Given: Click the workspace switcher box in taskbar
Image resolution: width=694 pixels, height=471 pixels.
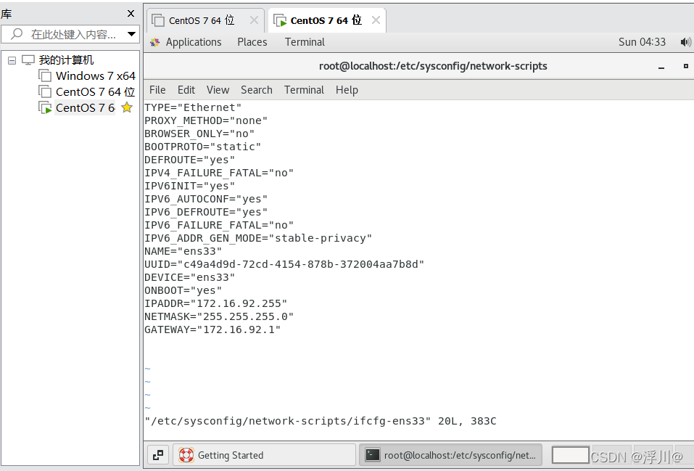Looking at the screenshot, I should [571, 455].
